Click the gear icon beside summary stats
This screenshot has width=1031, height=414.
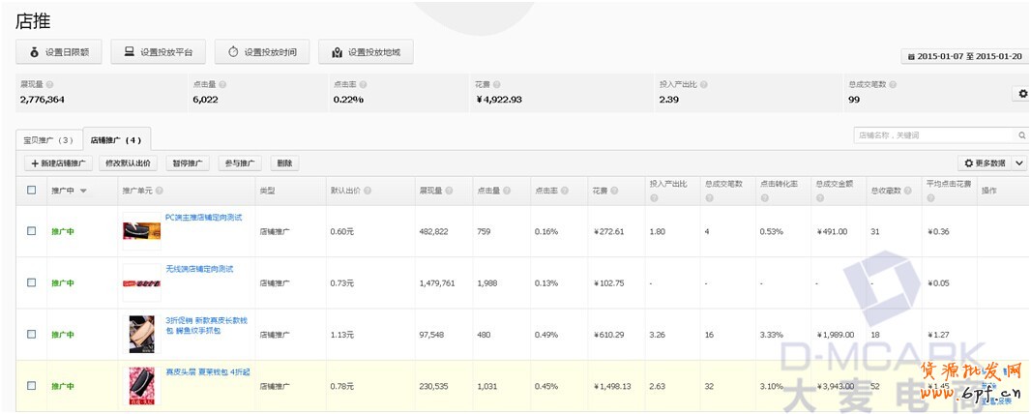[x=1022, y=94]
